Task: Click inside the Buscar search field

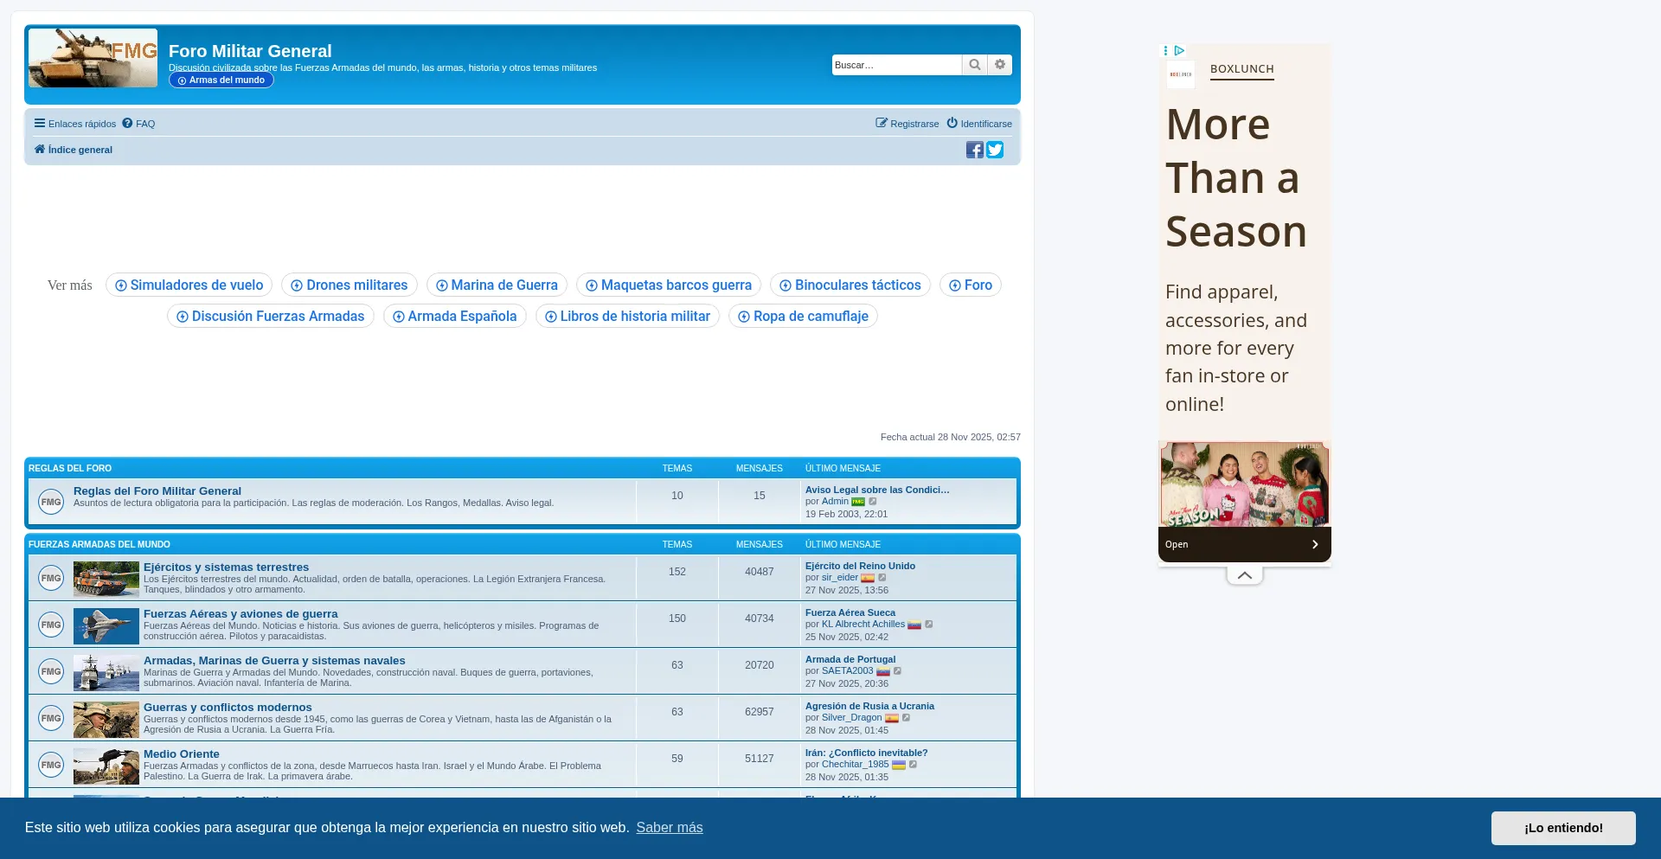Action: (x=895, y=65)
